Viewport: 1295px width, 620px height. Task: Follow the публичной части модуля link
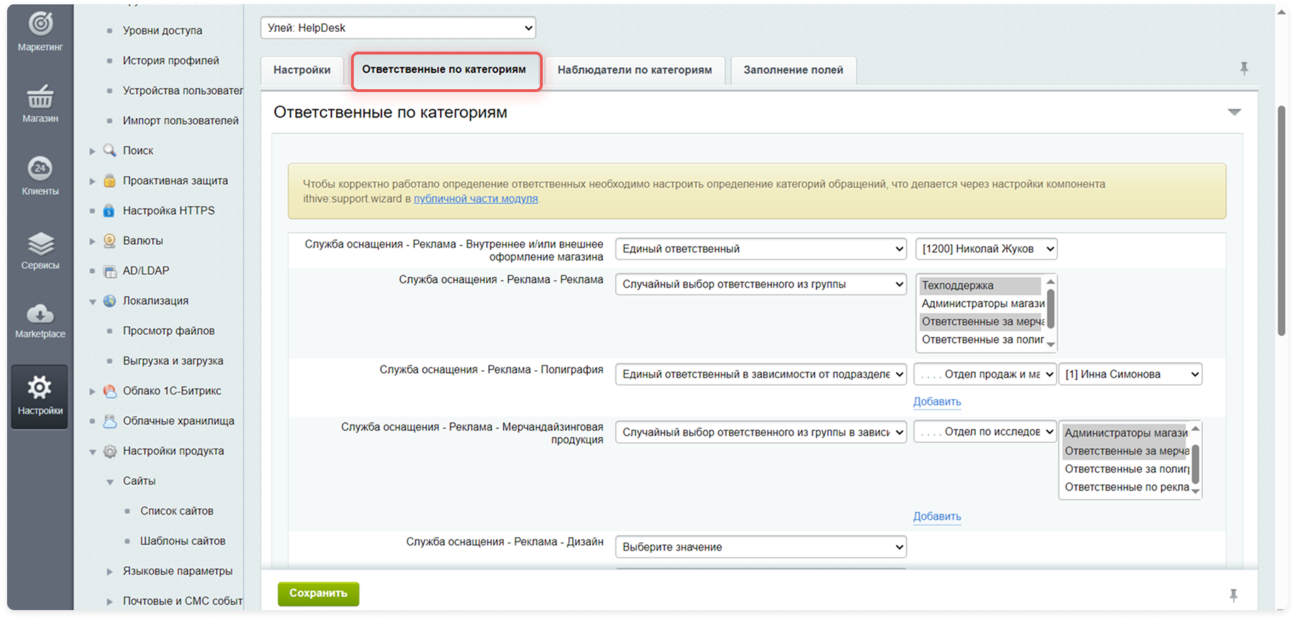click(x=476, y=199)
